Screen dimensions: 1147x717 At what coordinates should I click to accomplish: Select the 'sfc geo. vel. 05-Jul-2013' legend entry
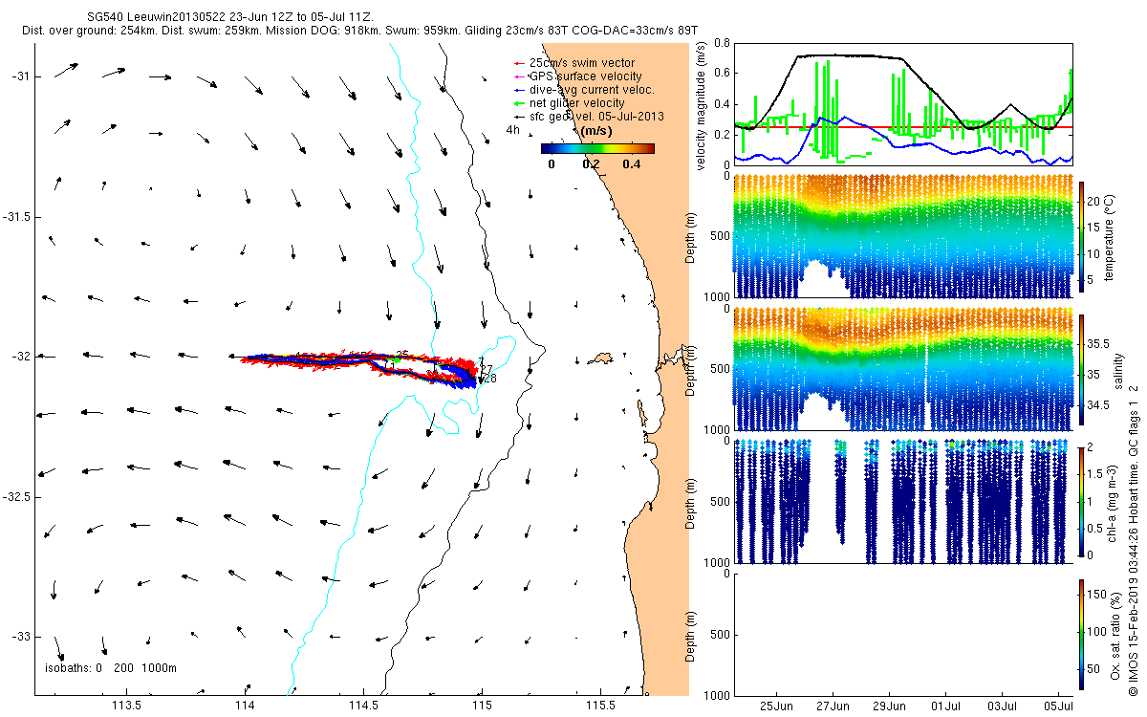click(x=589, y=117)
